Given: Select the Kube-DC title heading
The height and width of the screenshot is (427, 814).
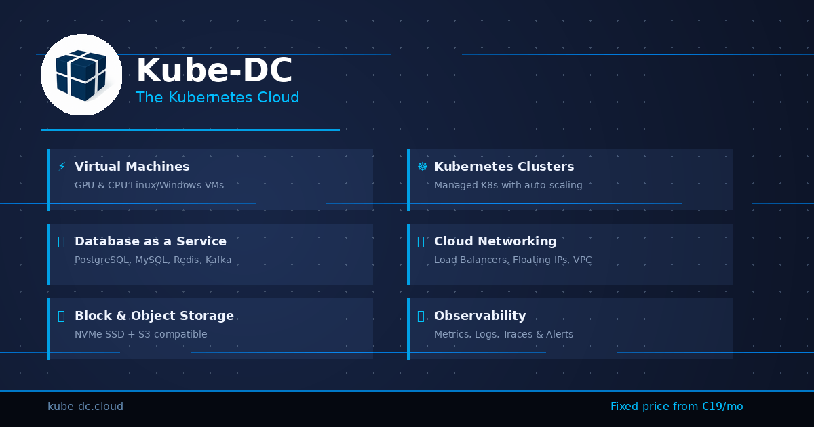Looking at the screenshot, I should coord(214,70).
